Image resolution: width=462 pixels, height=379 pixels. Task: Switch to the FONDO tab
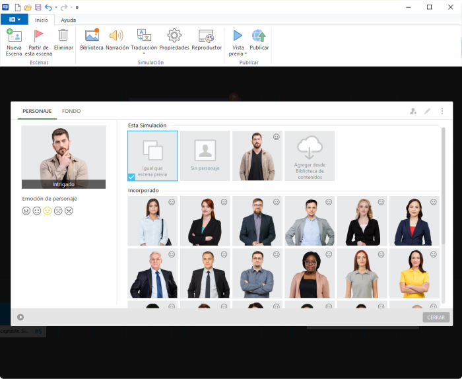pyautogui.click(x=71, y=111)
